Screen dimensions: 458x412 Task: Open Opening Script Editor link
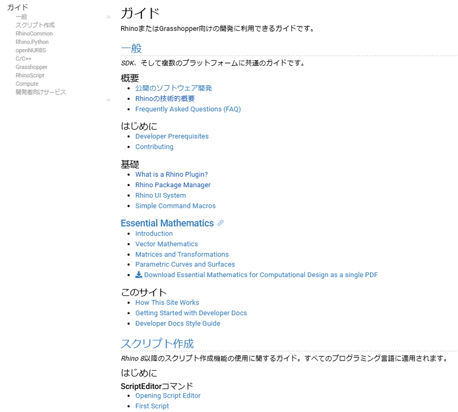[168, 395]
